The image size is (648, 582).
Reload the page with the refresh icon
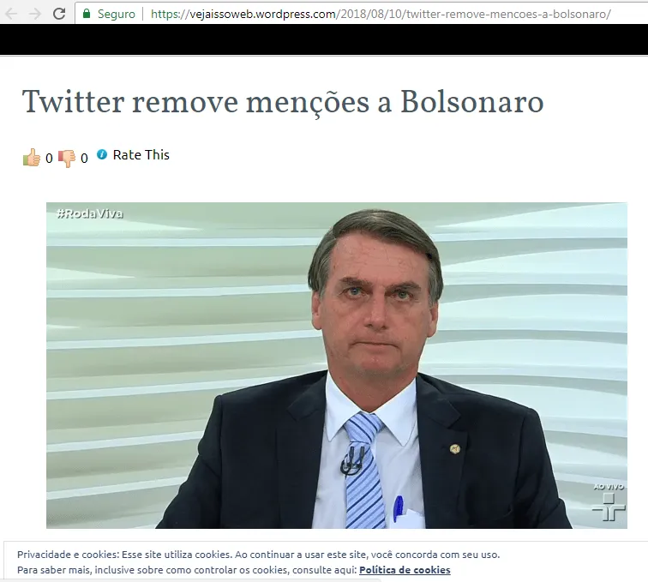coord(59,14)
